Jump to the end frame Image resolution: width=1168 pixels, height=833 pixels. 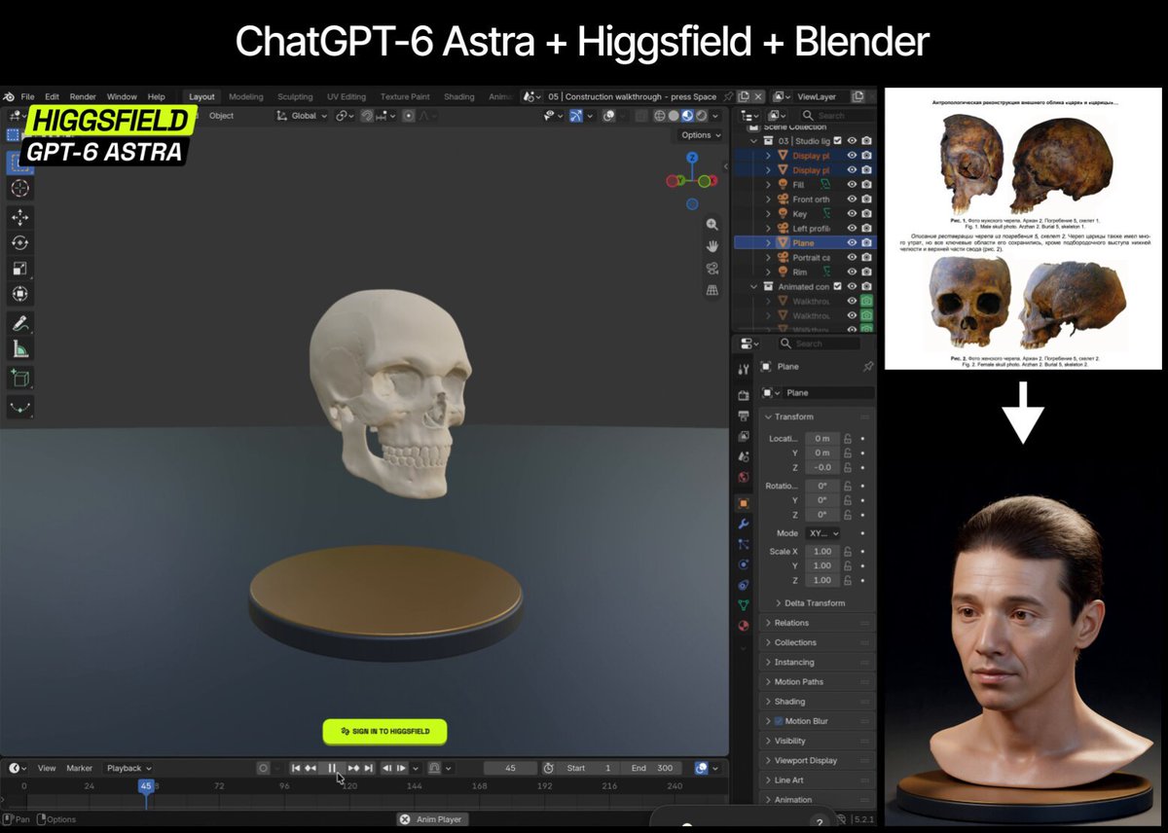[368, 768]
